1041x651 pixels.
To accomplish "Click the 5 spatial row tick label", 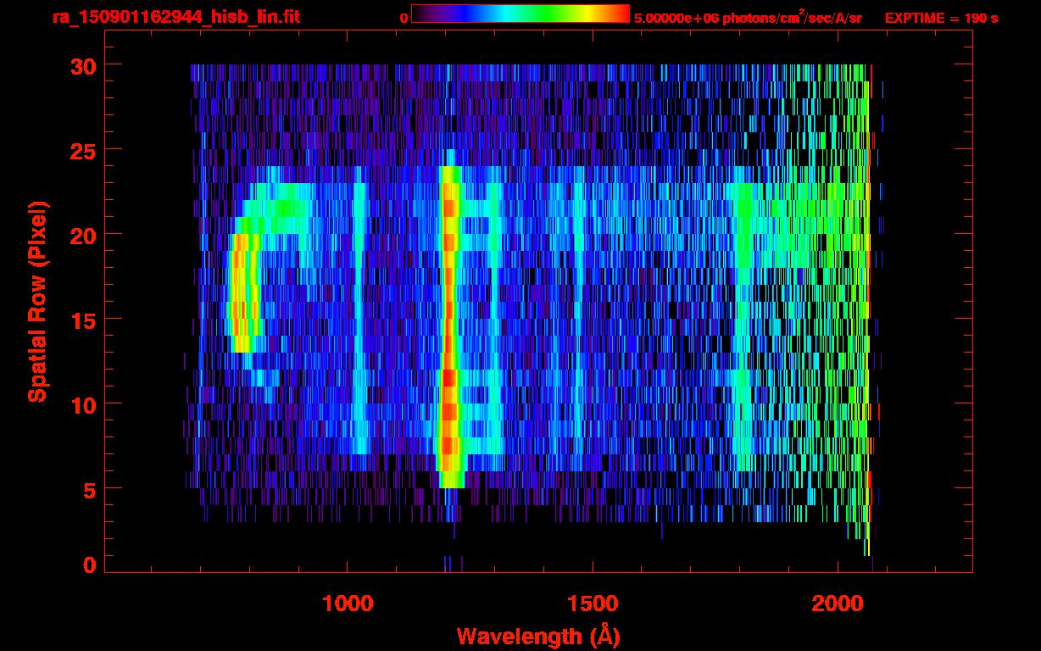I will click(91, 489).
